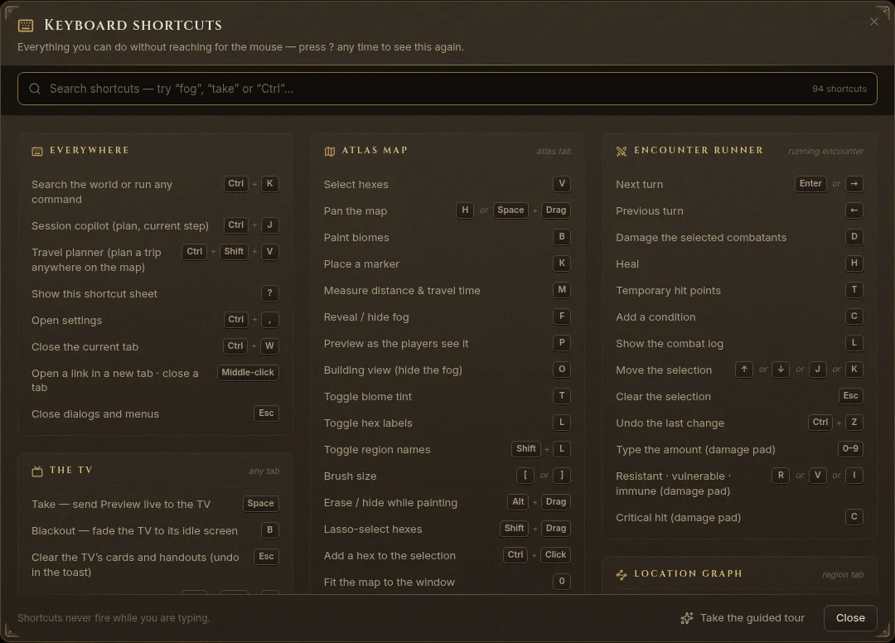Click the Enter key badge for Next turn

pos(810,184)
